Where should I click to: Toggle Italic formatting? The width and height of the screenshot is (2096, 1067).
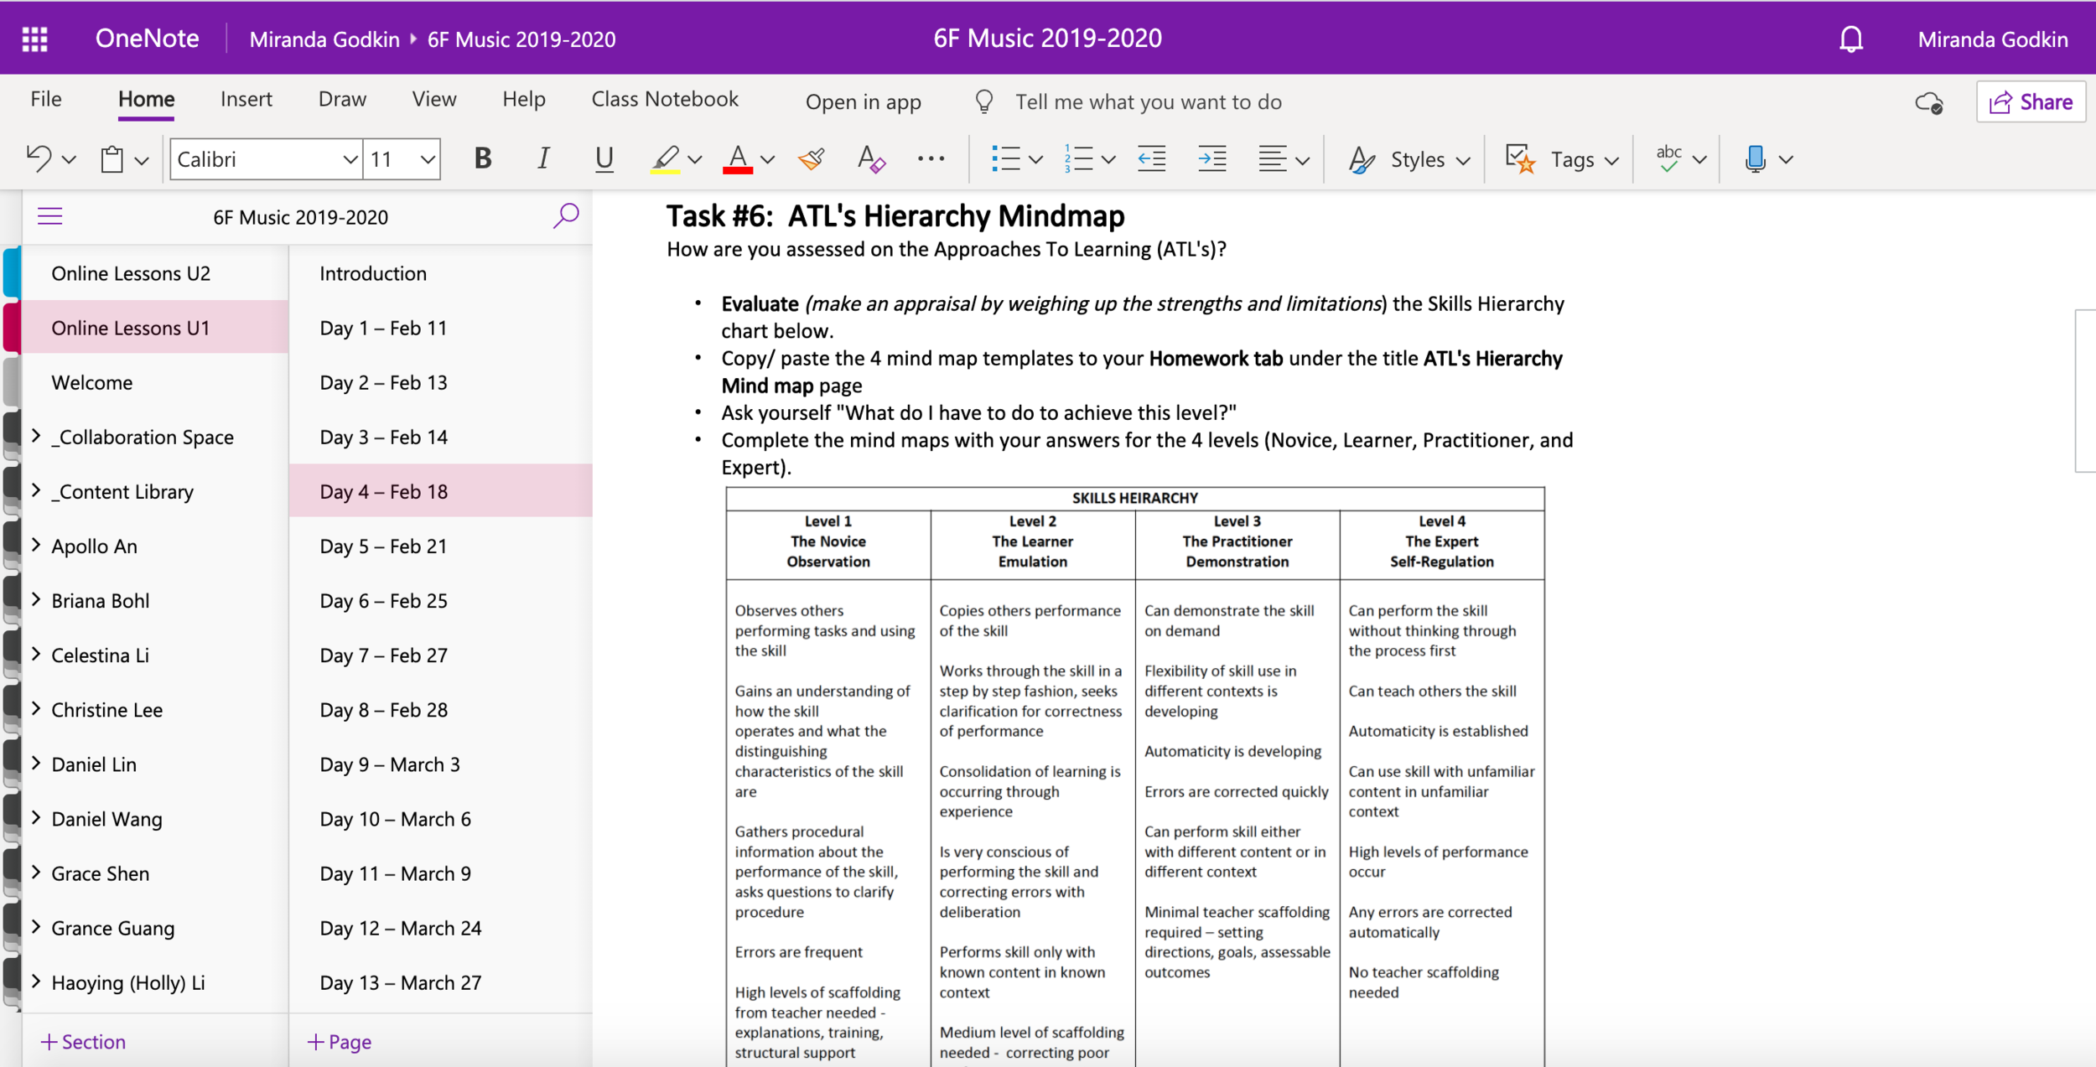click(543, 158)
